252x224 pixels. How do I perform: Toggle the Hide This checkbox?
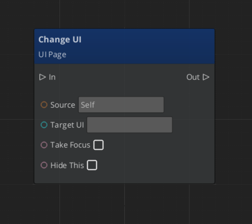click(92, 165)
